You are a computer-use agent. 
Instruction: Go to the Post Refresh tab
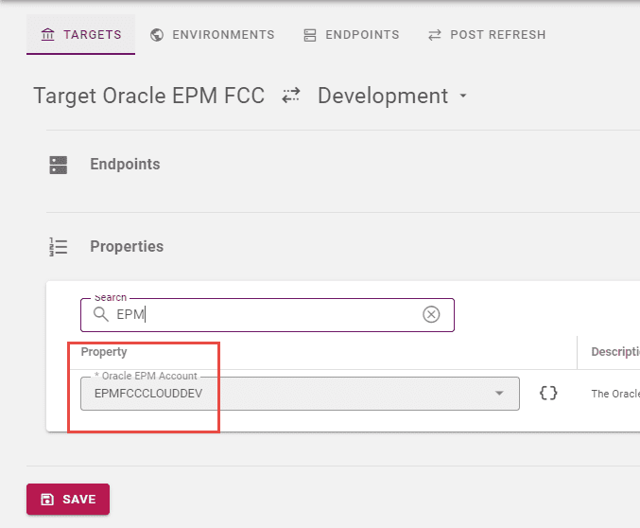pyautogui.click(x=487, y=35)
